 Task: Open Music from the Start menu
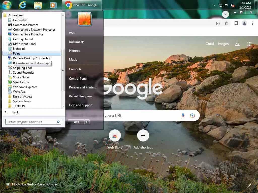pos(73,59)
